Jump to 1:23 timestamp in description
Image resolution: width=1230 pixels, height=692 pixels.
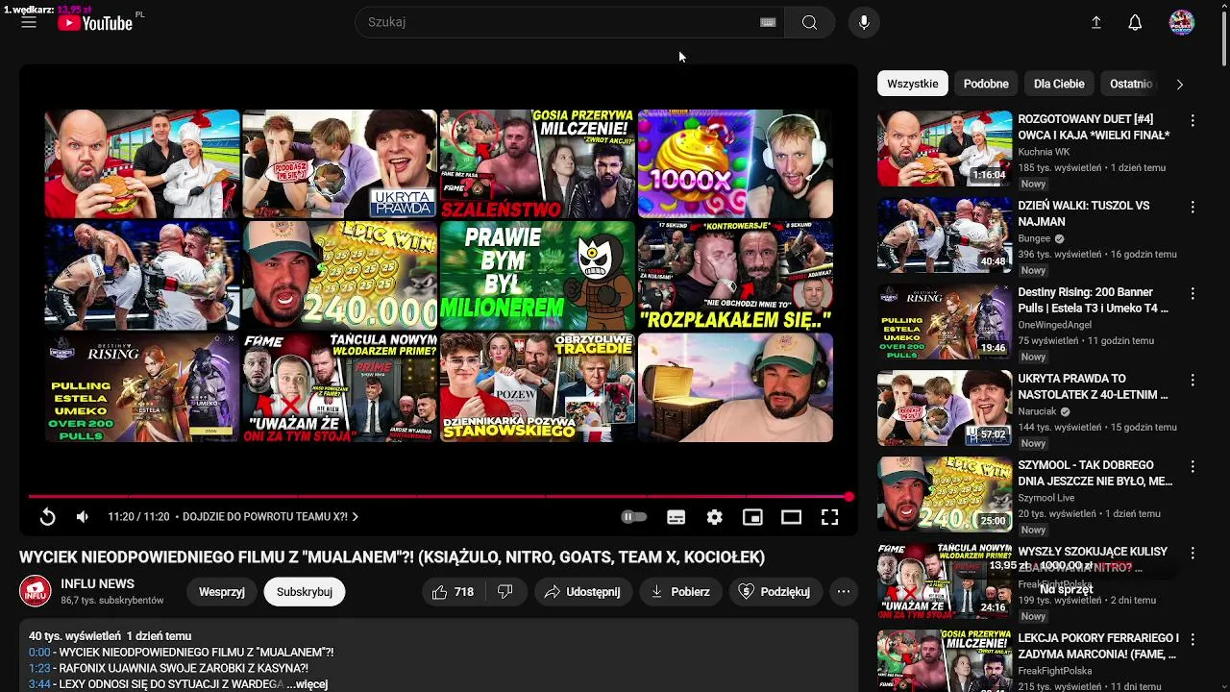39,668
